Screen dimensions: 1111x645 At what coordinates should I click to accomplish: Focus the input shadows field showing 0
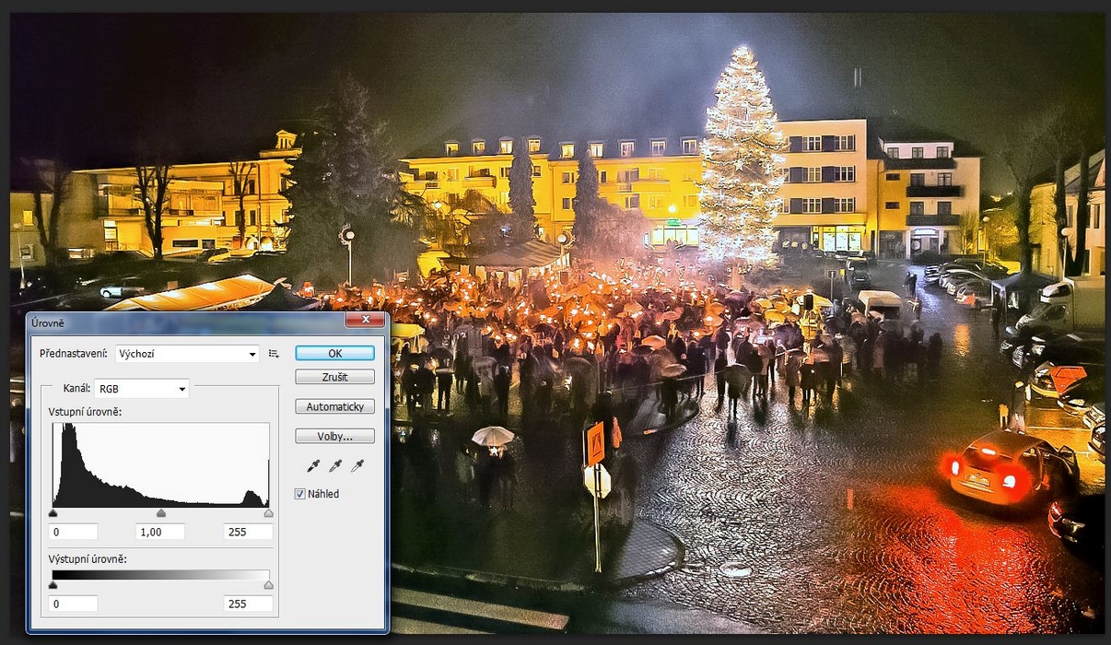coord(73,532)
